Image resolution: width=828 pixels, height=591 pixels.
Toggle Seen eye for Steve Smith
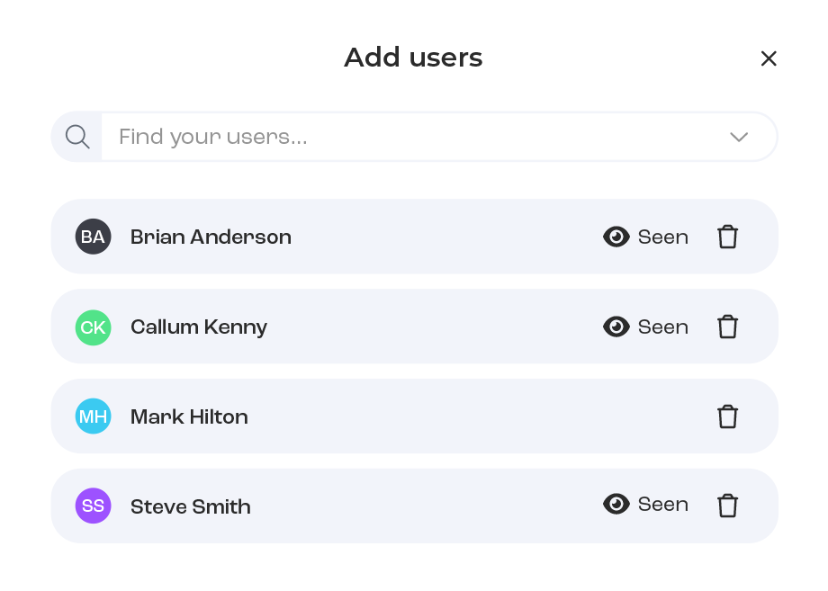tap(616, 504)
